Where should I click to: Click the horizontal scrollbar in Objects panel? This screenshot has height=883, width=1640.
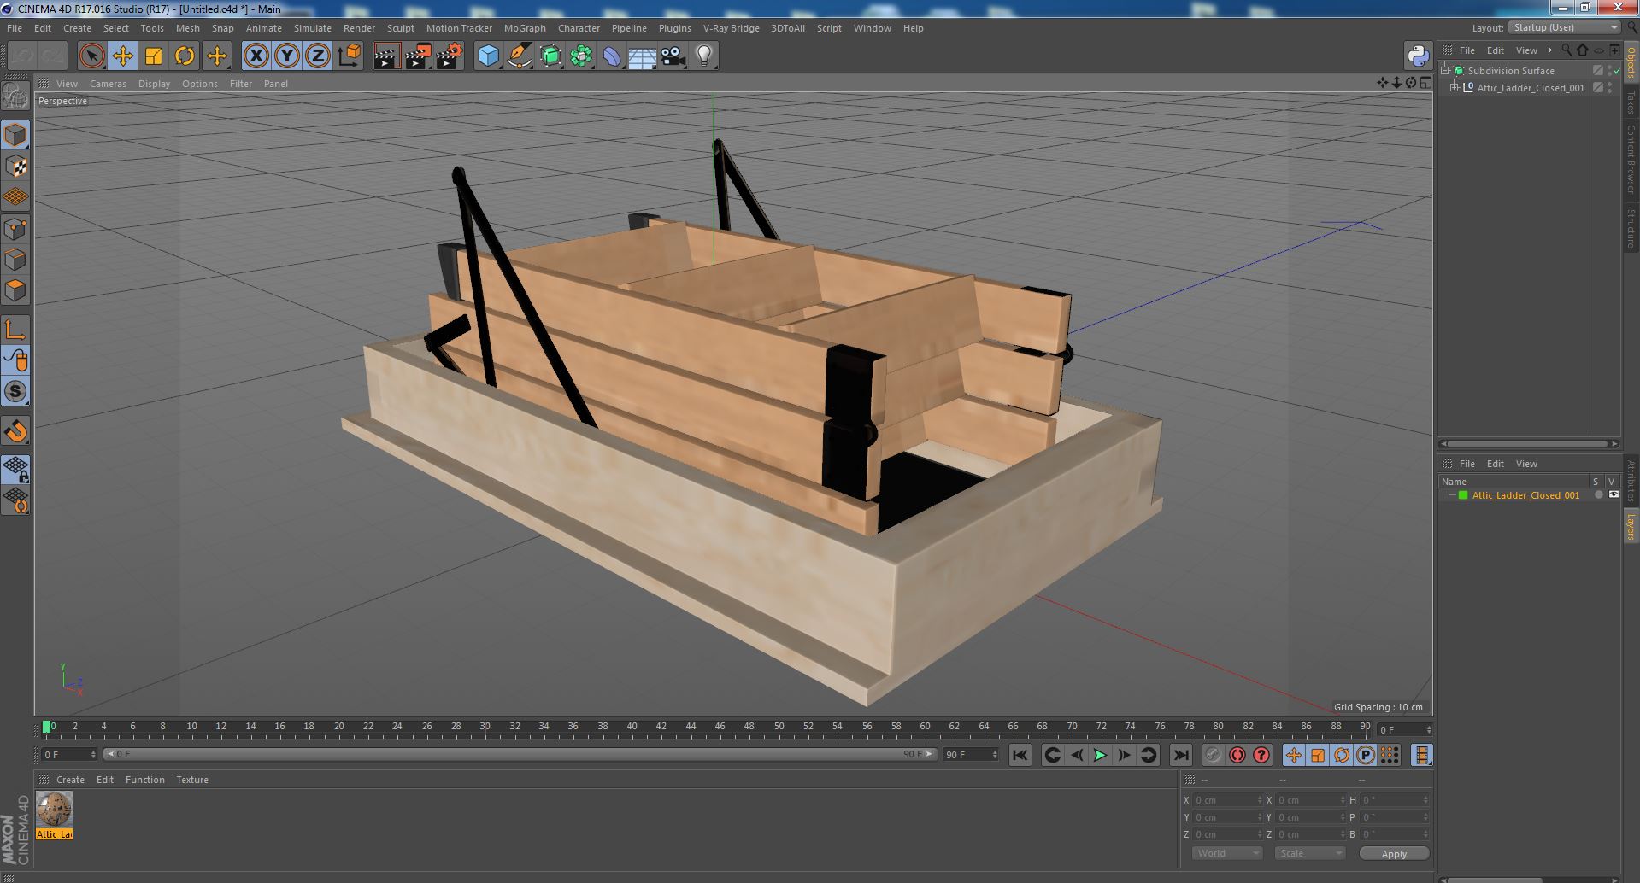pos(1525,444)
